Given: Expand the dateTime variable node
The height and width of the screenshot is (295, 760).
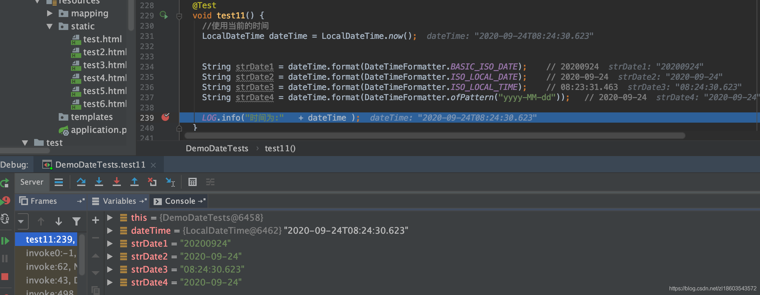Looking at the screenshot, I should [x=110, y=230].
